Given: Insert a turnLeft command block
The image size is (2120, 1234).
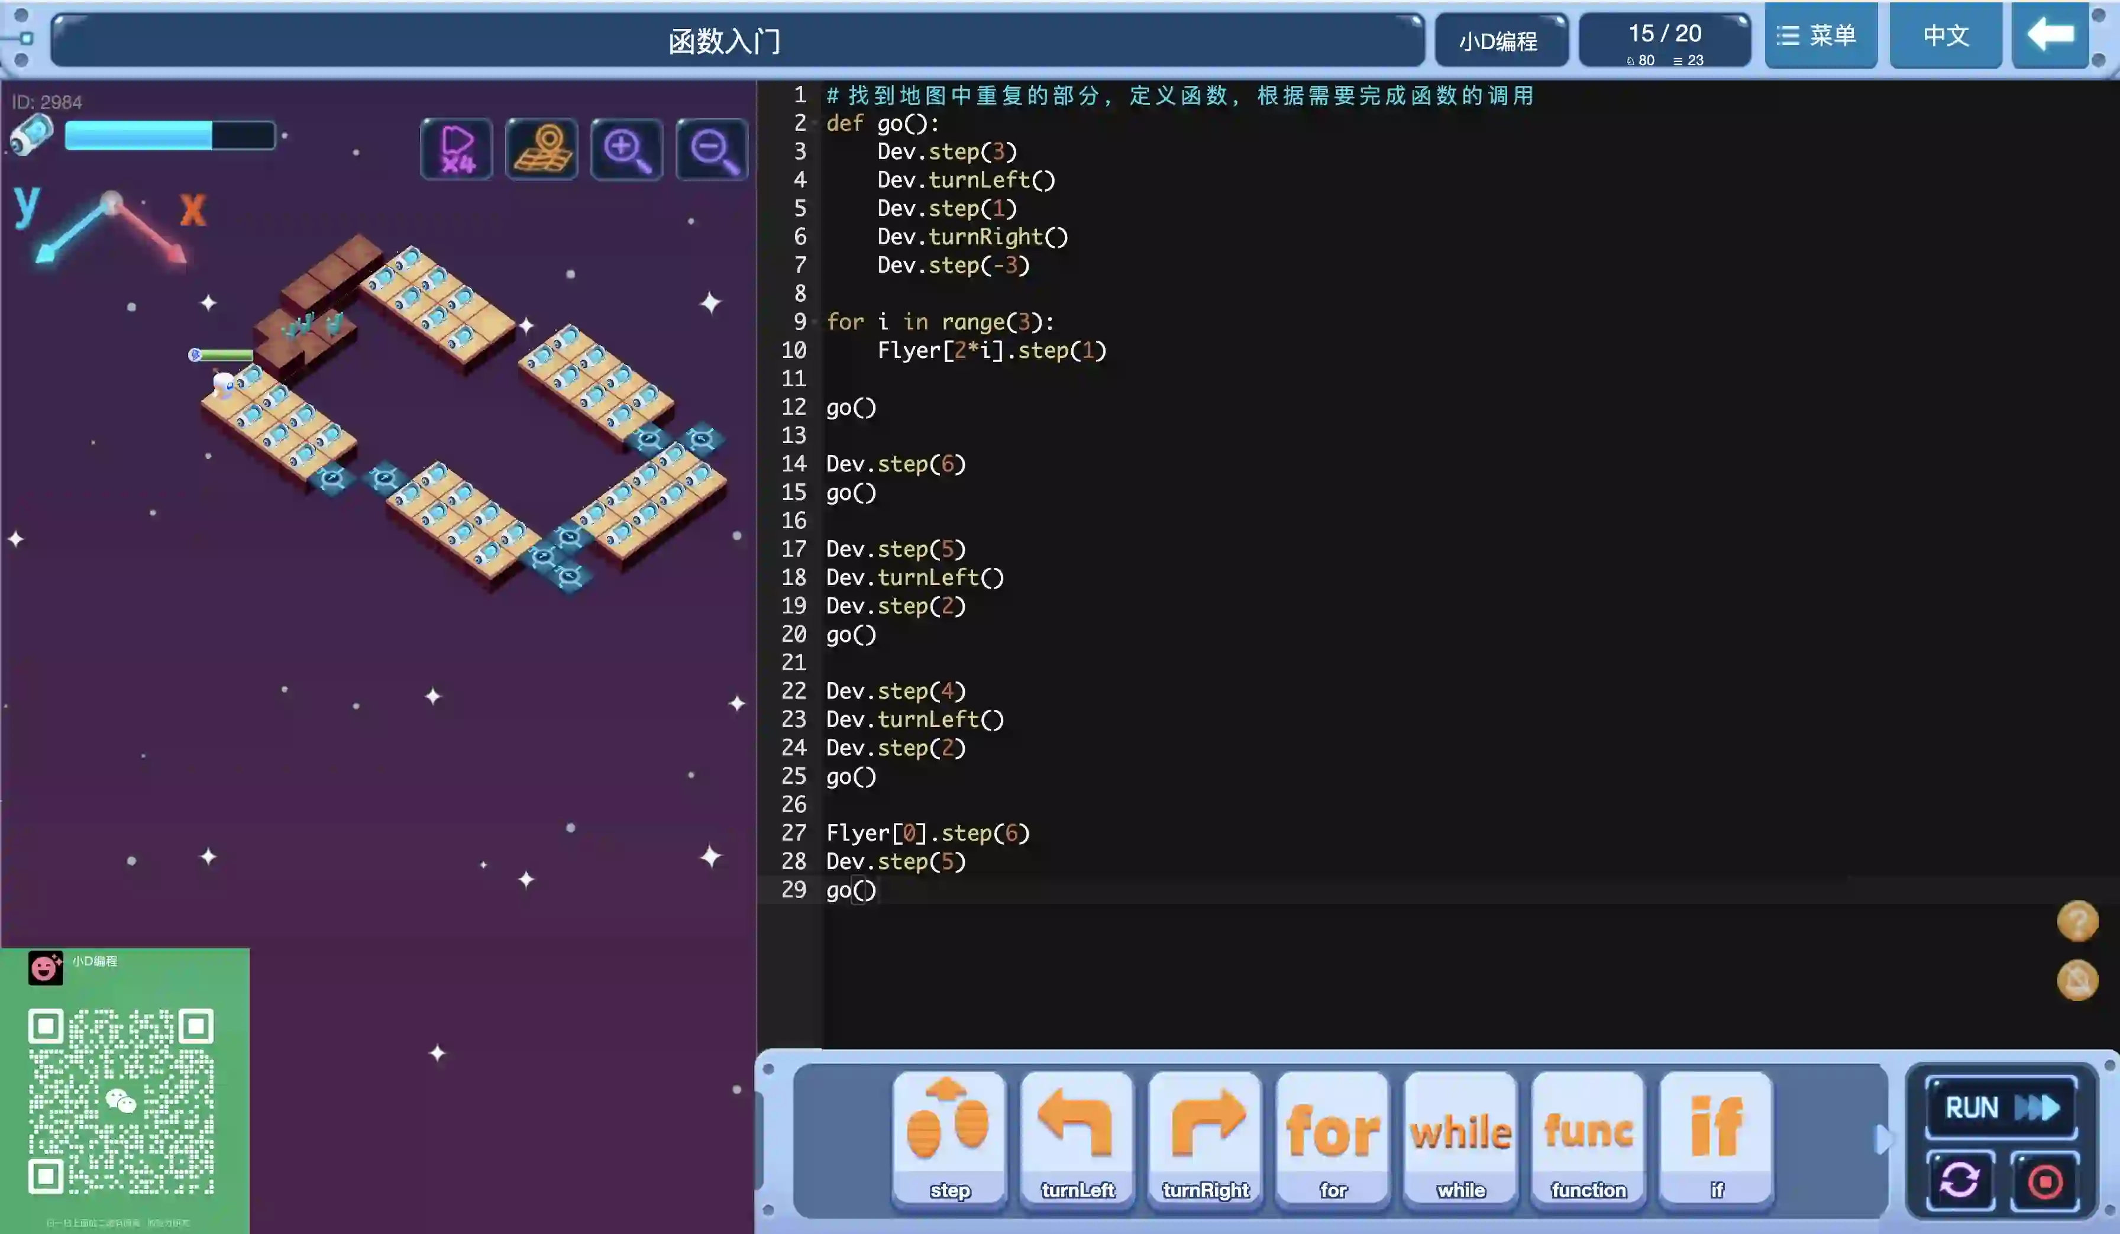Looking at the screenshot, I should click(1077, 1137).
